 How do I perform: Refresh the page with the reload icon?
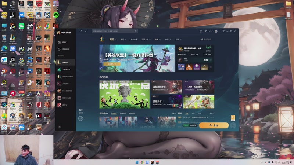(x=86, y=31)
